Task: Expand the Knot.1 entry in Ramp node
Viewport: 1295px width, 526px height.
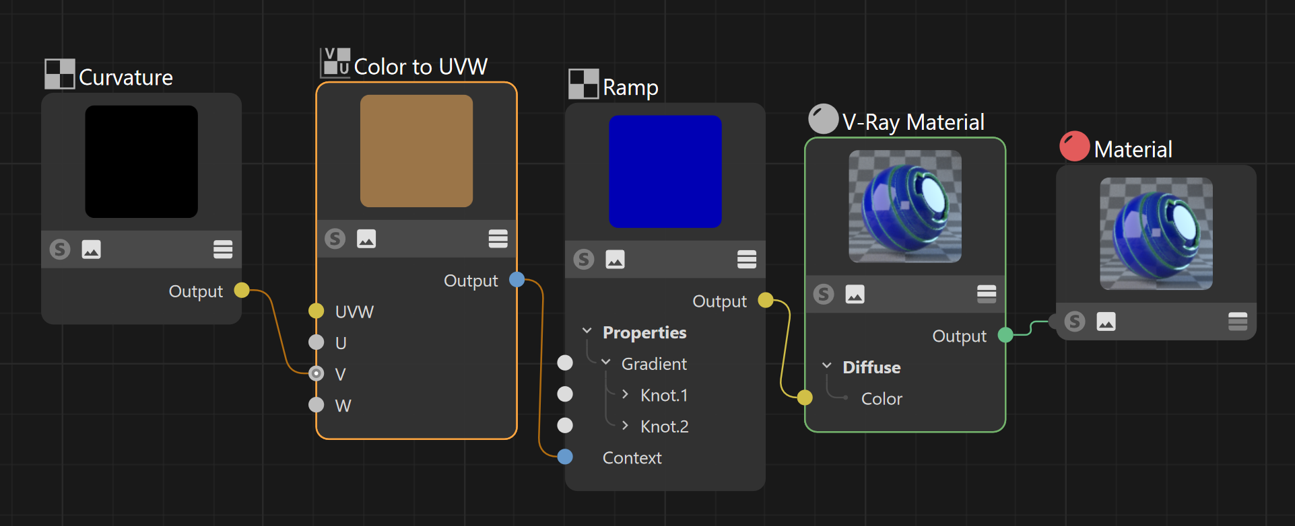Action: point(626,394)
